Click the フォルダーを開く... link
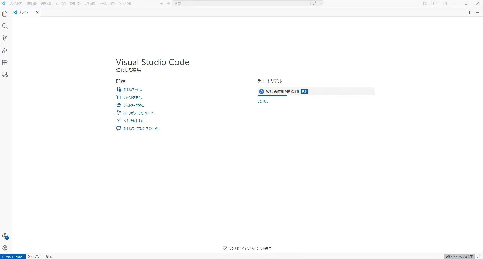The image size is (483, 259). [134, 105]
